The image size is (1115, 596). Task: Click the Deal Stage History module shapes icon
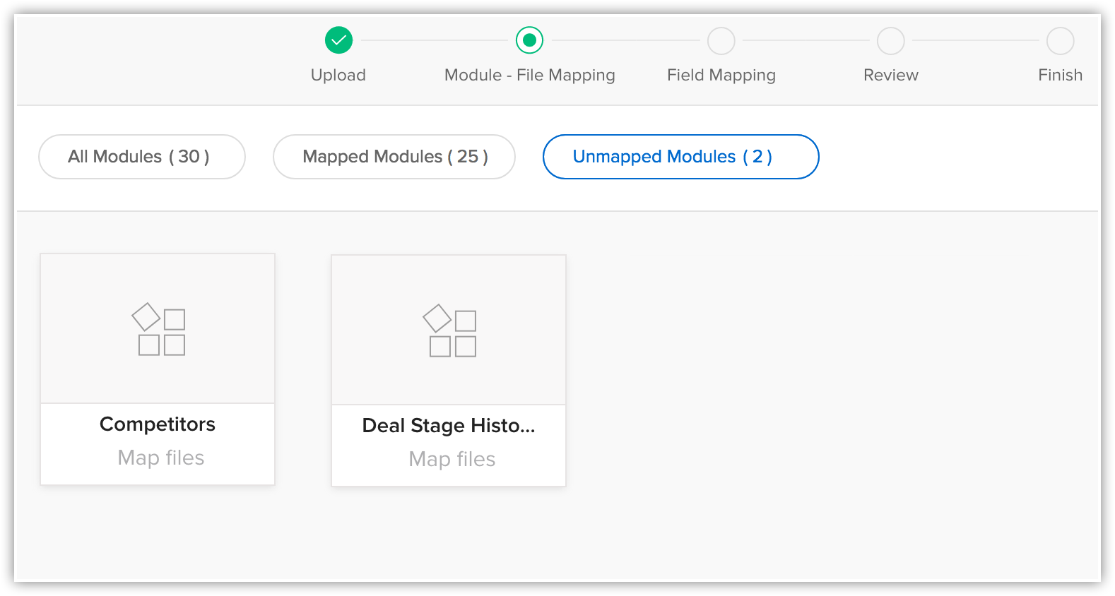449,330
